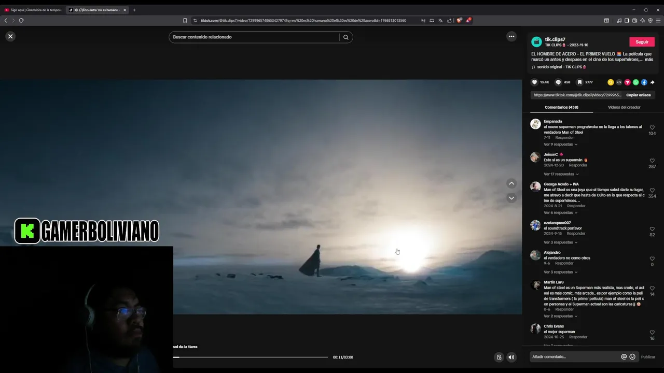Switch to Videos del creador tab
This screenshot has width=664, height=373.
624,107
